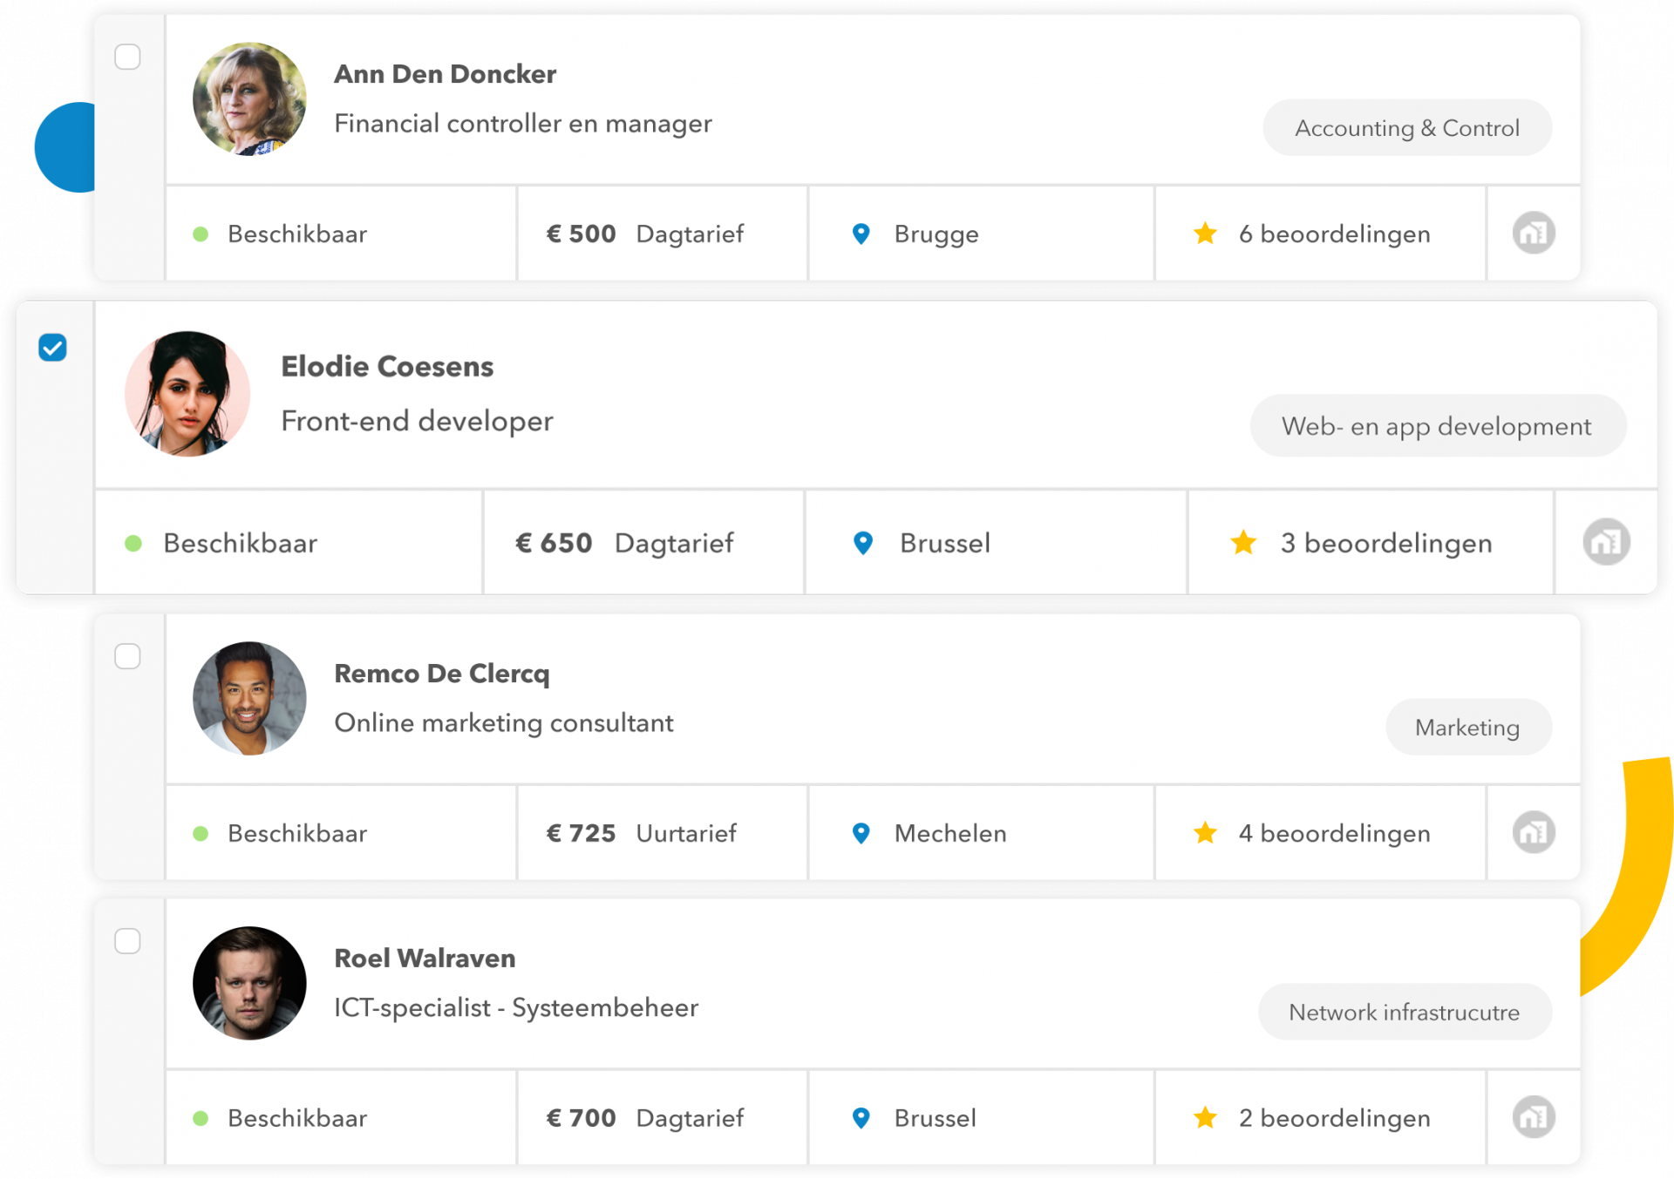Click the green availability dot on Remco's row
The height and width of the screenshot is (1179, 1674).
[202, 833]
